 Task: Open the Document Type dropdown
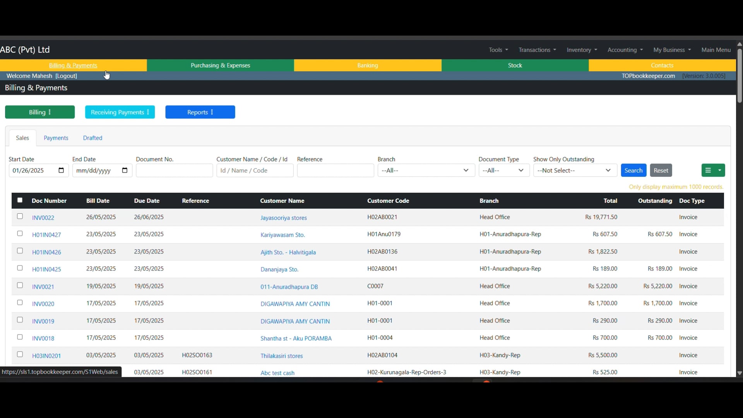coord(504,170)
